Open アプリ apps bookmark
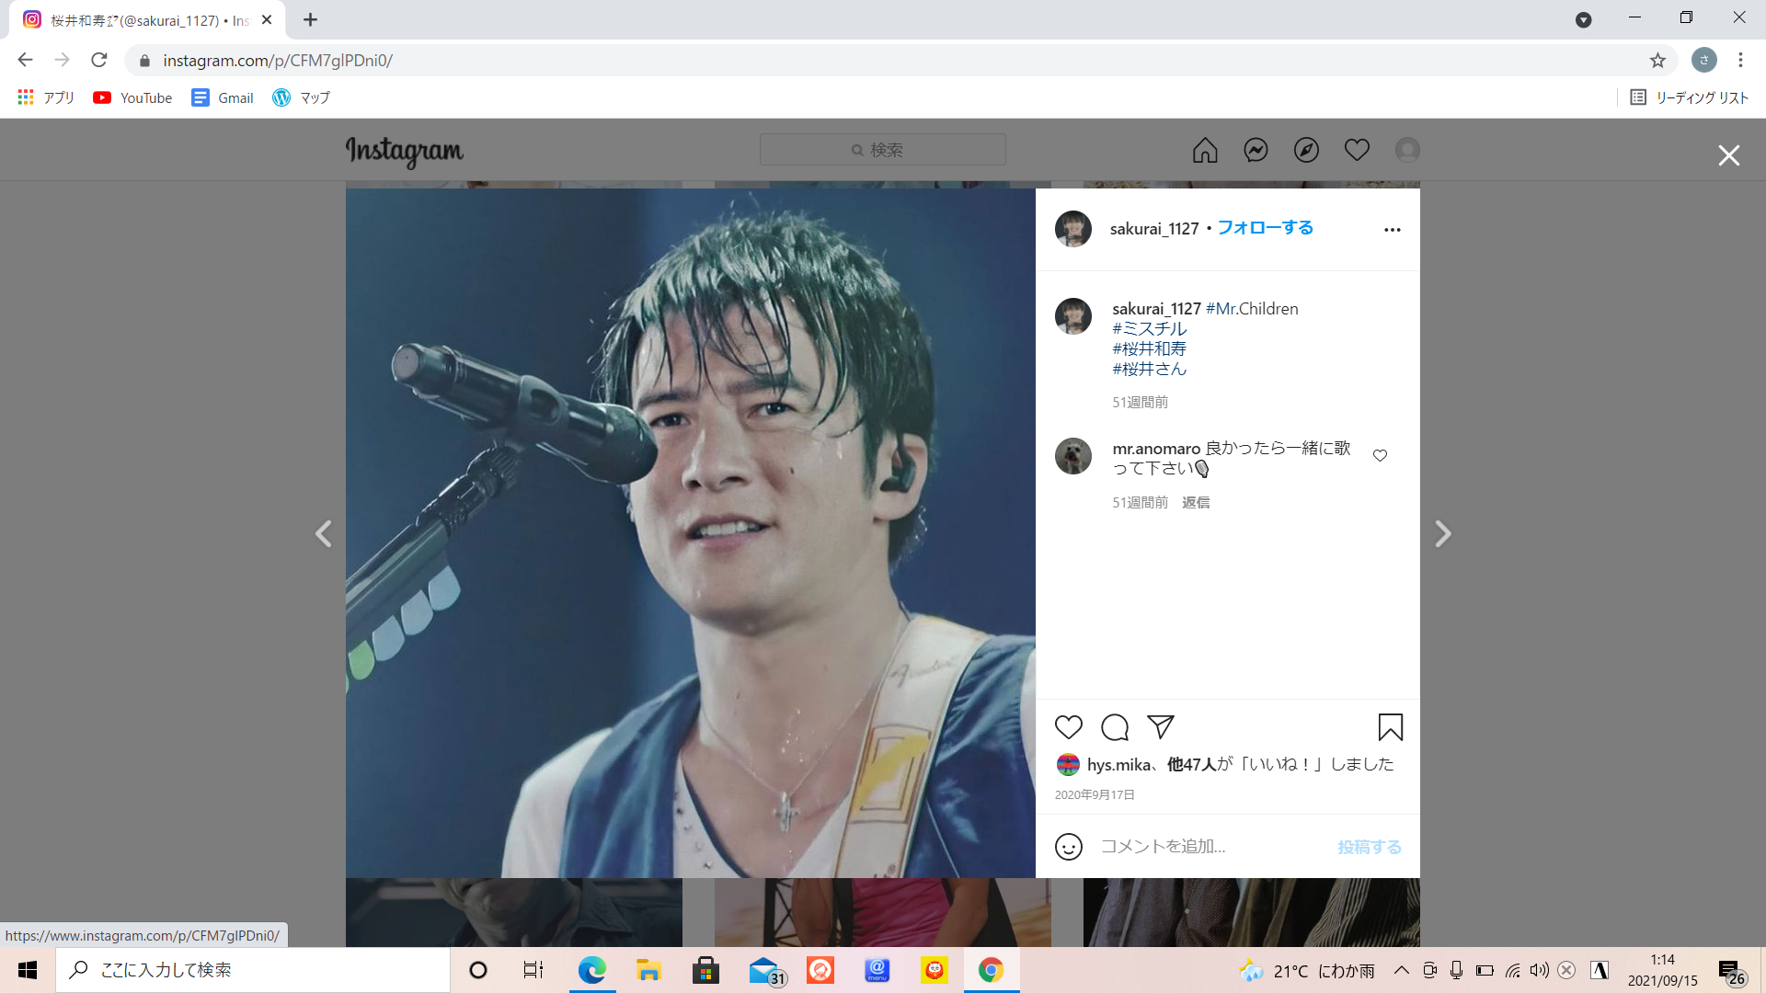Screen dimensions: 1766x993 (x=46, y=97)
